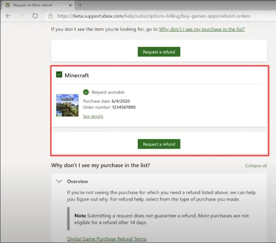
Task: Close the Request an Xbox refund tab
Action: click(x=70, y=5)
